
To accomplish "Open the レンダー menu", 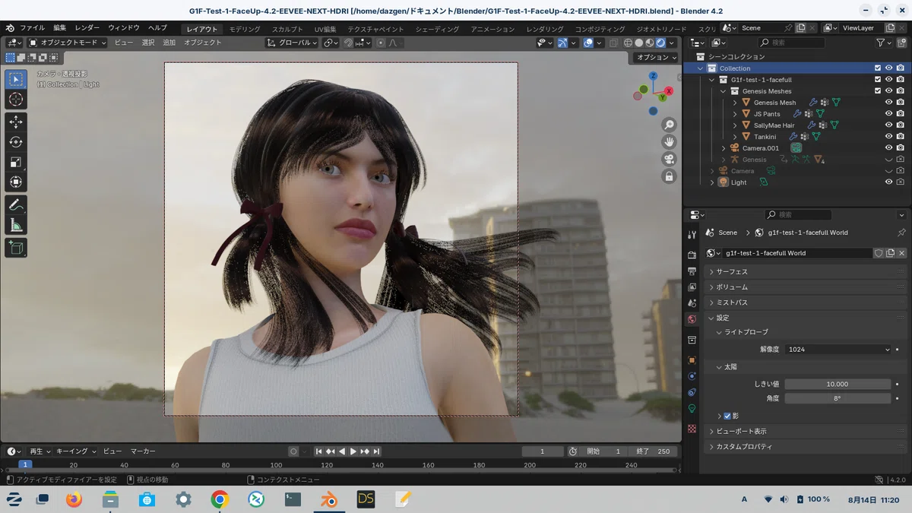I will click(87, 28).
